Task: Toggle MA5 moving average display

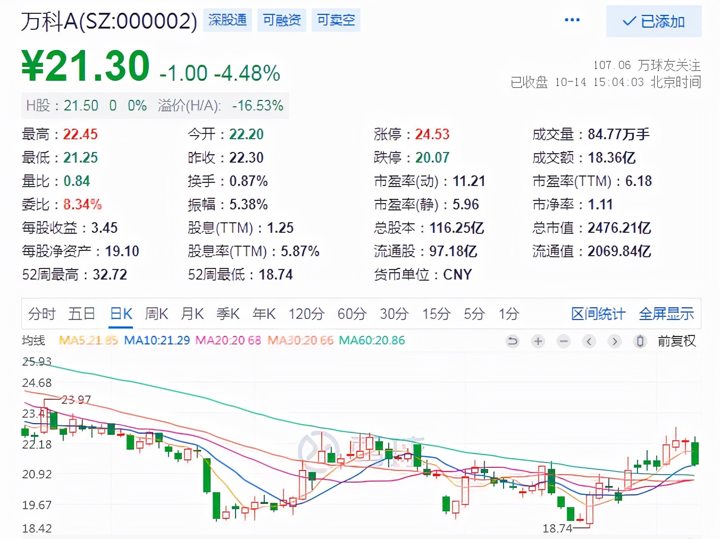Action: coord(88,340)
